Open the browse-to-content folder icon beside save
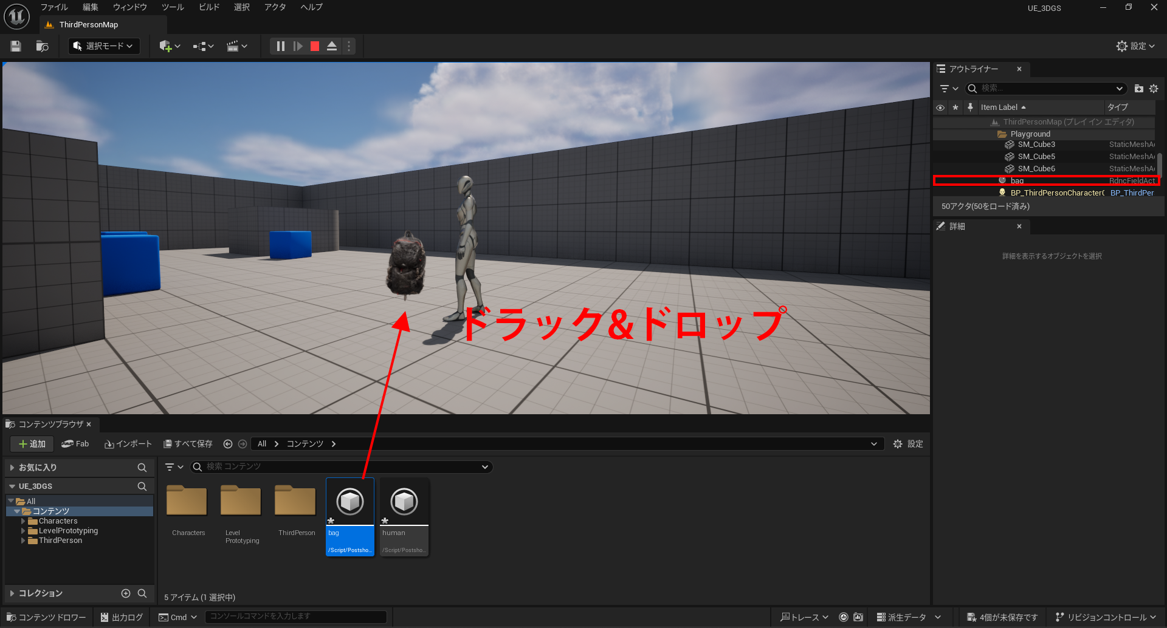Viewport: 1167px width, 628px height. pyautogui.click(x=41, y=46)
